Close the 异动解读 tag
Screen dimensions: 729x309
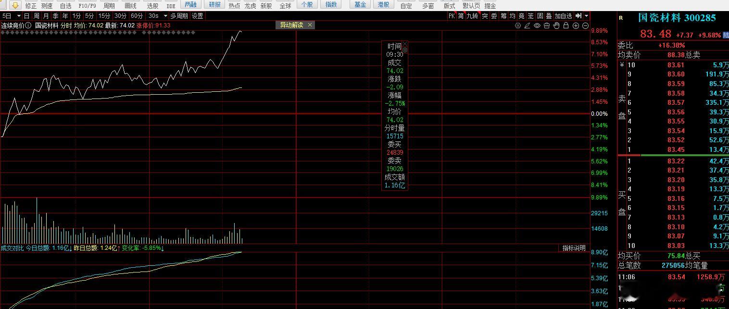310,25
